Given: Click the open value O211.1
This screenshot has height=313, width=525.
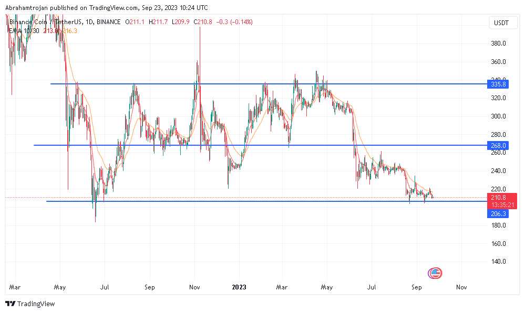Looking at the screenshot, I should click(135, 22).
